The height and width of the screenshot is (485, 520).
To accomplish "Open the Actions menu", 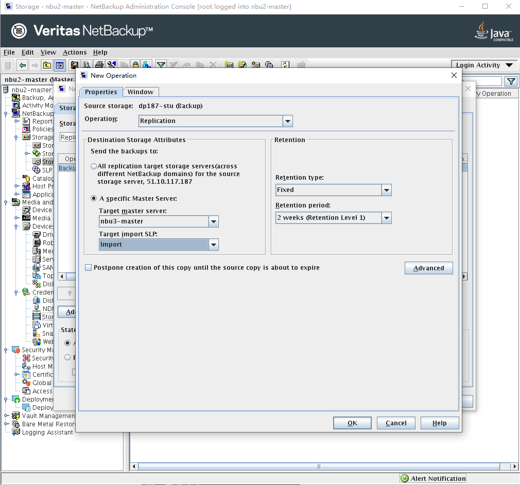I will 75,52.
